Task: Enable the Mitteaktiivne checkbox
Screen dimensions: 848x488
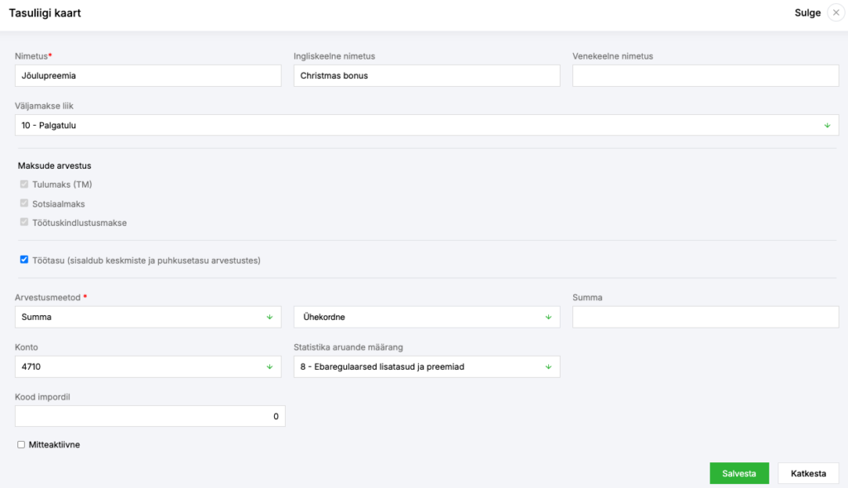Action: point(21,445)
